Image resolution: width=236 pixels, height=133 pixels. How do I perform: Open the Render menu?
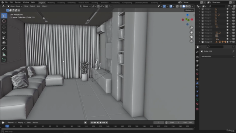pos(18,3)
